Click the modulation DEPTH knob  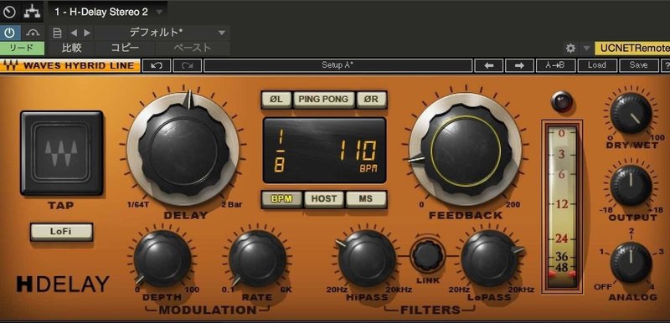tap(162, 259)
